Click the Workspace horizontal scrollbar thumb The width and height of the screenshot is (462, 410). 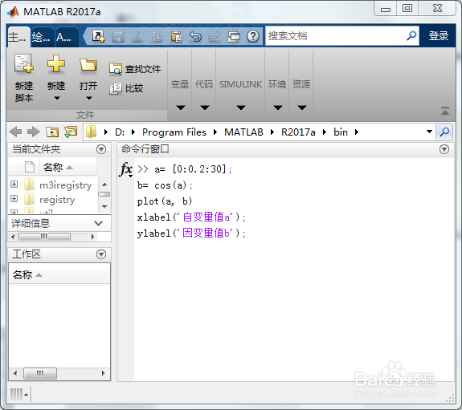pyautogui.click(x=40, y=374)
